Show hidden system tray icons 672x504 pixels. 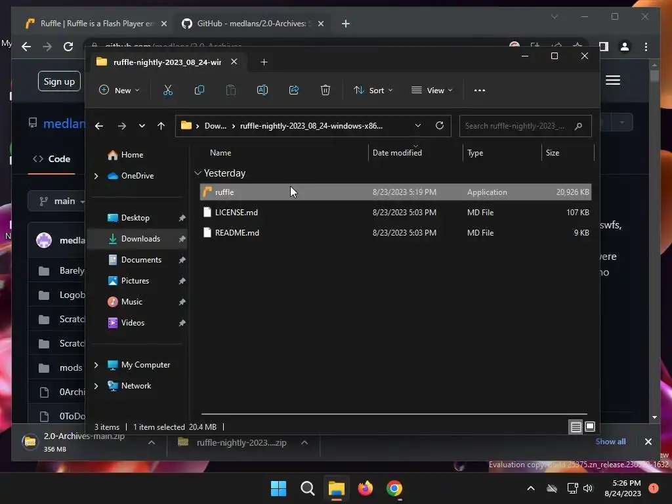(x=530, y=488)
